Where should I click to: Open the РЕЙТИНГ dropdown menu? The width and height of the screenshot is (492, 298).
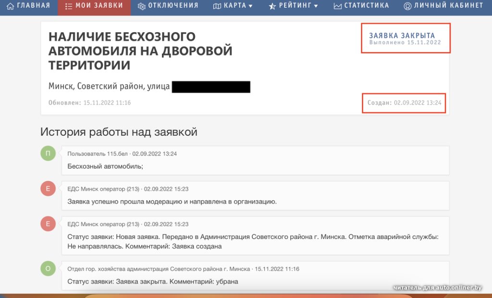293,6
